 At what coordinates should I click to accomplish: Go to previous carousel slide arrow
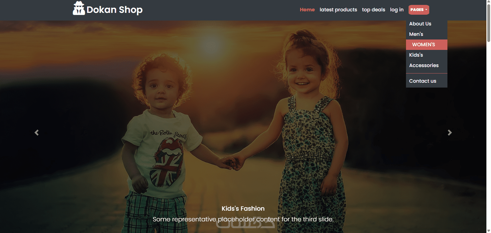point(37,133)
